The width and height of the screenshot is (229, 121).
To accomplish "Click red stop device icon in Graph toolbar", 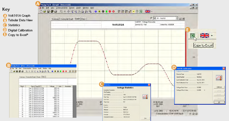I will (110, 11).
